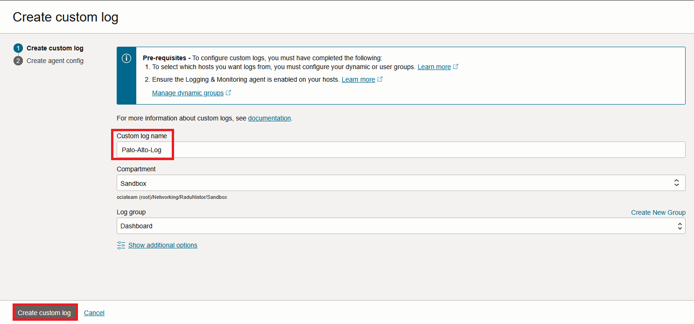This screenshot has height=324, width=694.
Task: Expand Show additional options
Action: coord(163,245)
